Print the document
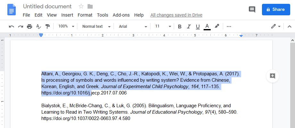Screen dimensions: 295x128 pyautogui.click(x=29, y=26)
